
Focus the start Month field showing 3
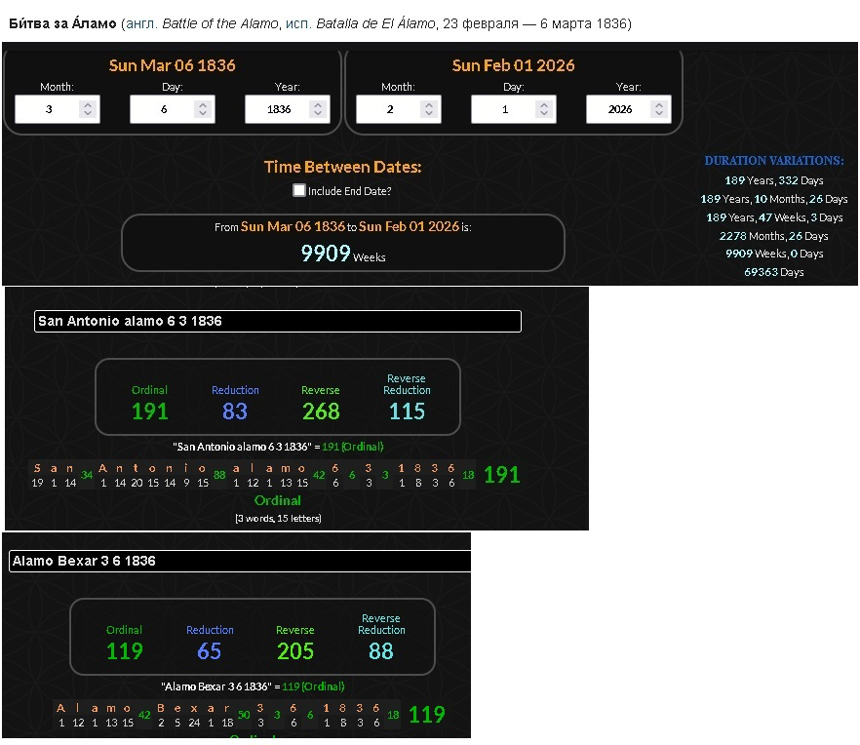pyautogui.click(x=57, y=109)
